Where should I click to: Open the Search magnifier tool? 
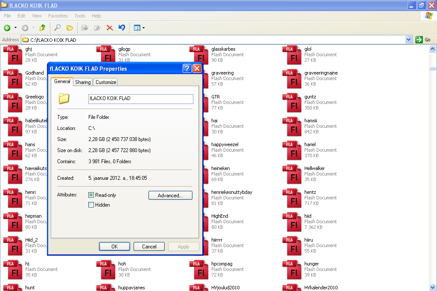pyautogui.click(x=58, y=28)
